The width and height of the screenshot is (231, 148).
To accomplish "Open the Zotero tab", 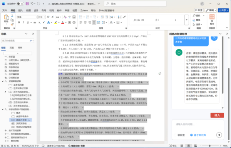I will coord(84,10).
